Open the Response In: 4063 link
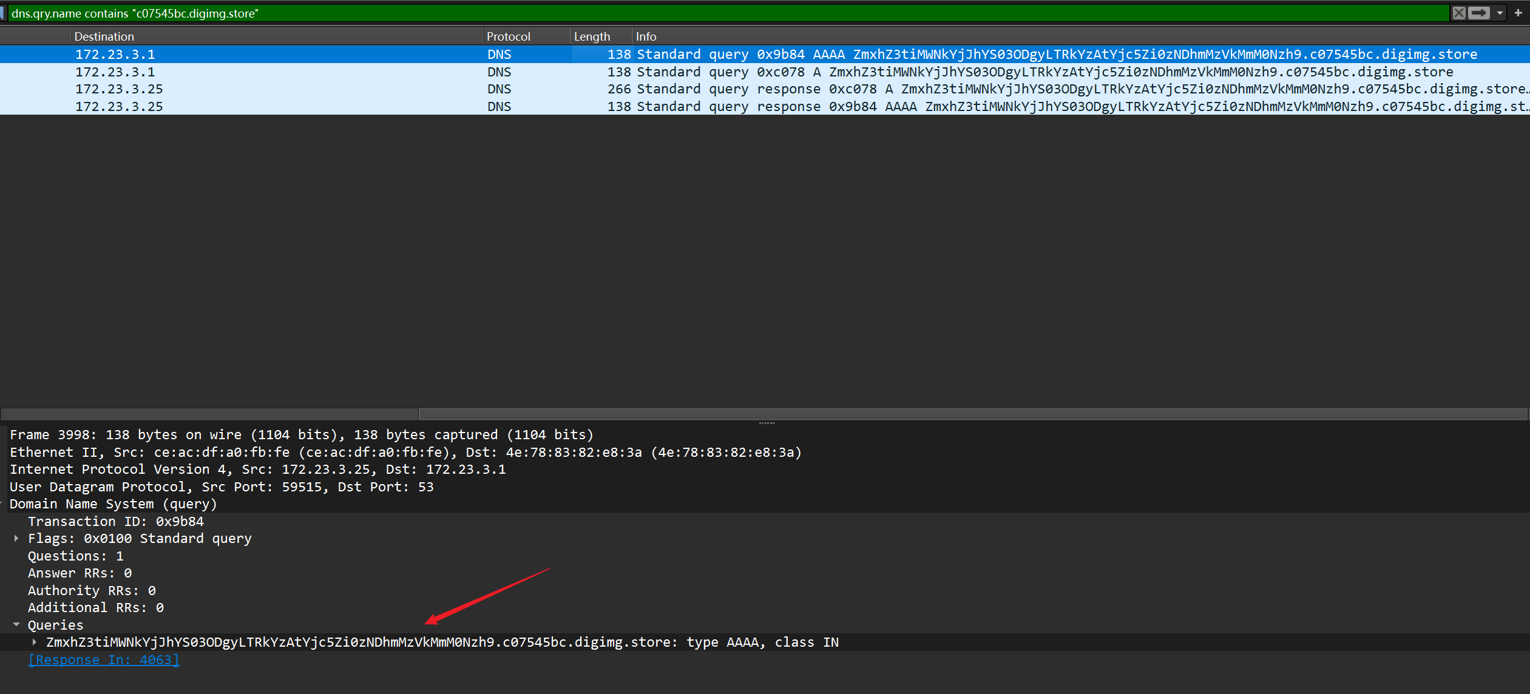The image size is (1530, 694). point(104,659)
